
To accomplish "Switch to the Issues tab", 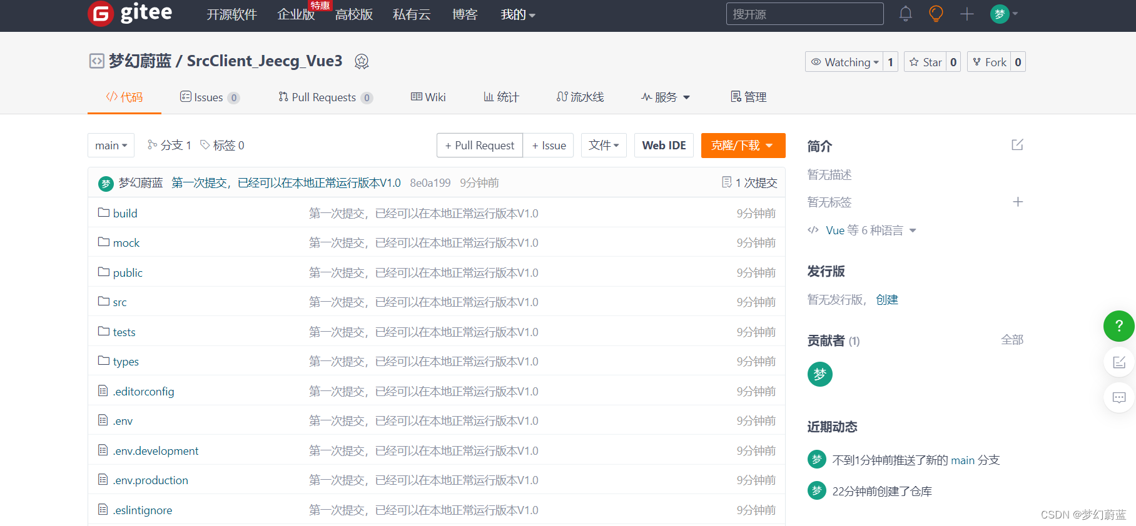I will [x=210, y=97].
